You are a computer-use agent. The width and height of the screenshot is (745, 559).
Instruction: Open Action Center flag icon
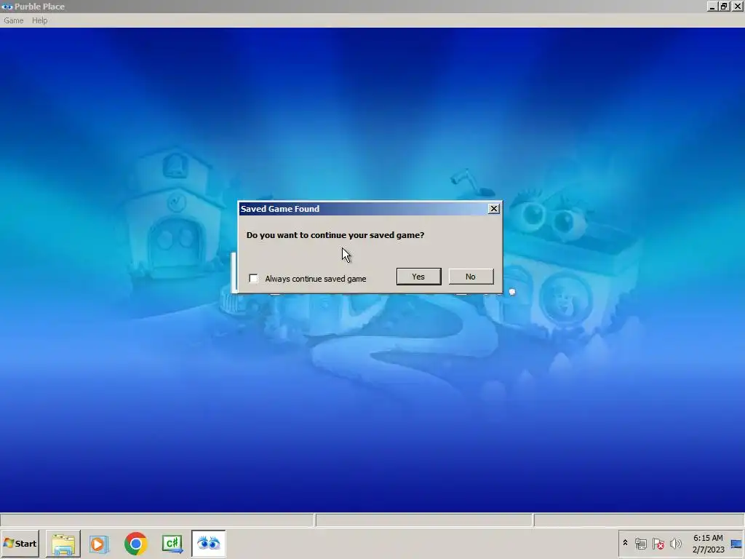tap(658, 543)
